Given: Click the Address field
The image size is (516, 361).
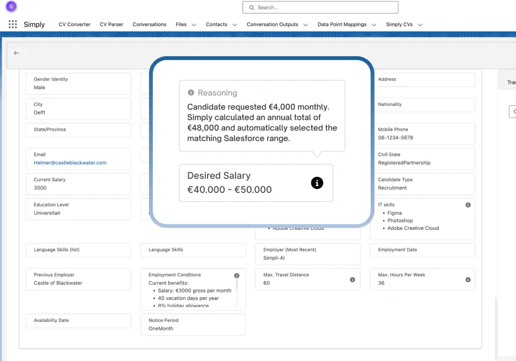Looking at the screenshot, I should point(423,80).
